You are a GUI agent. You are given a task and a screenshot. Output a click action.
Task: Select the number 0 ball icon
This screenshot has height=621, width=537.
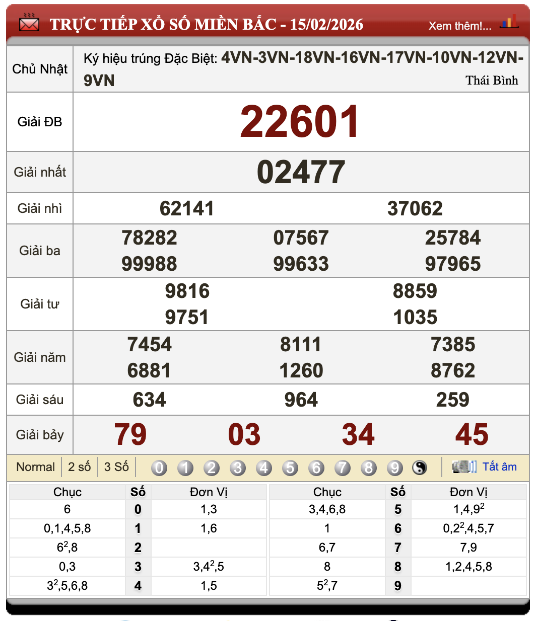[x=159, y=467]
